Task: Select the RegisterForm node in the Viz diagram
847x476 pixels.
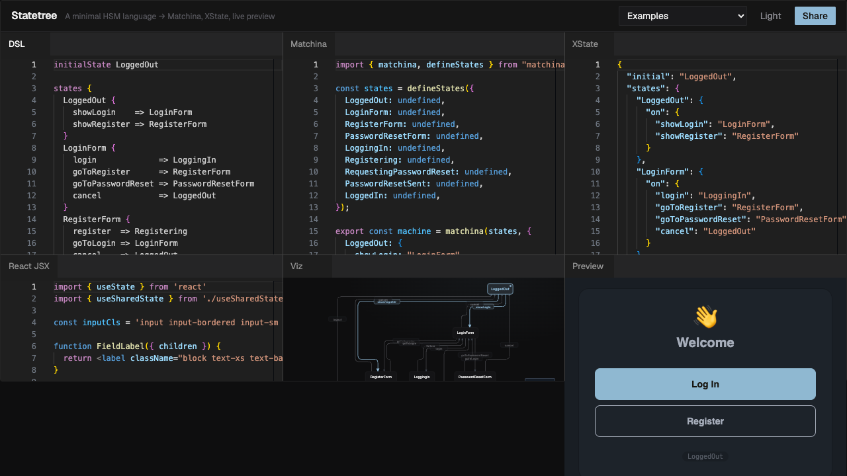Action: coord(381,377)
